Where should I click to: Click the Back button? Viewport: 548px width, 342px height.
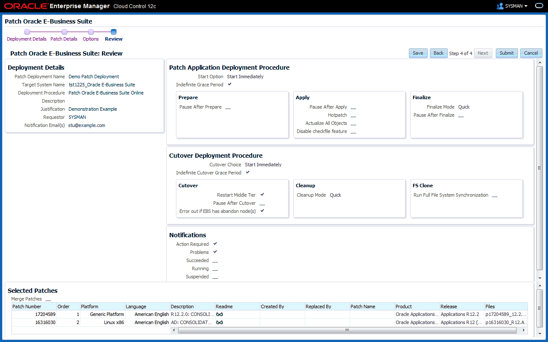(438, 53)
